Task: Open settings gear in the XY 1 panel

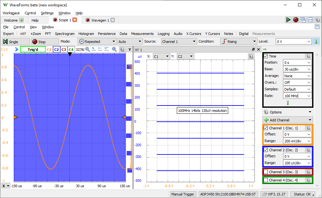Action: coord(251,56)
